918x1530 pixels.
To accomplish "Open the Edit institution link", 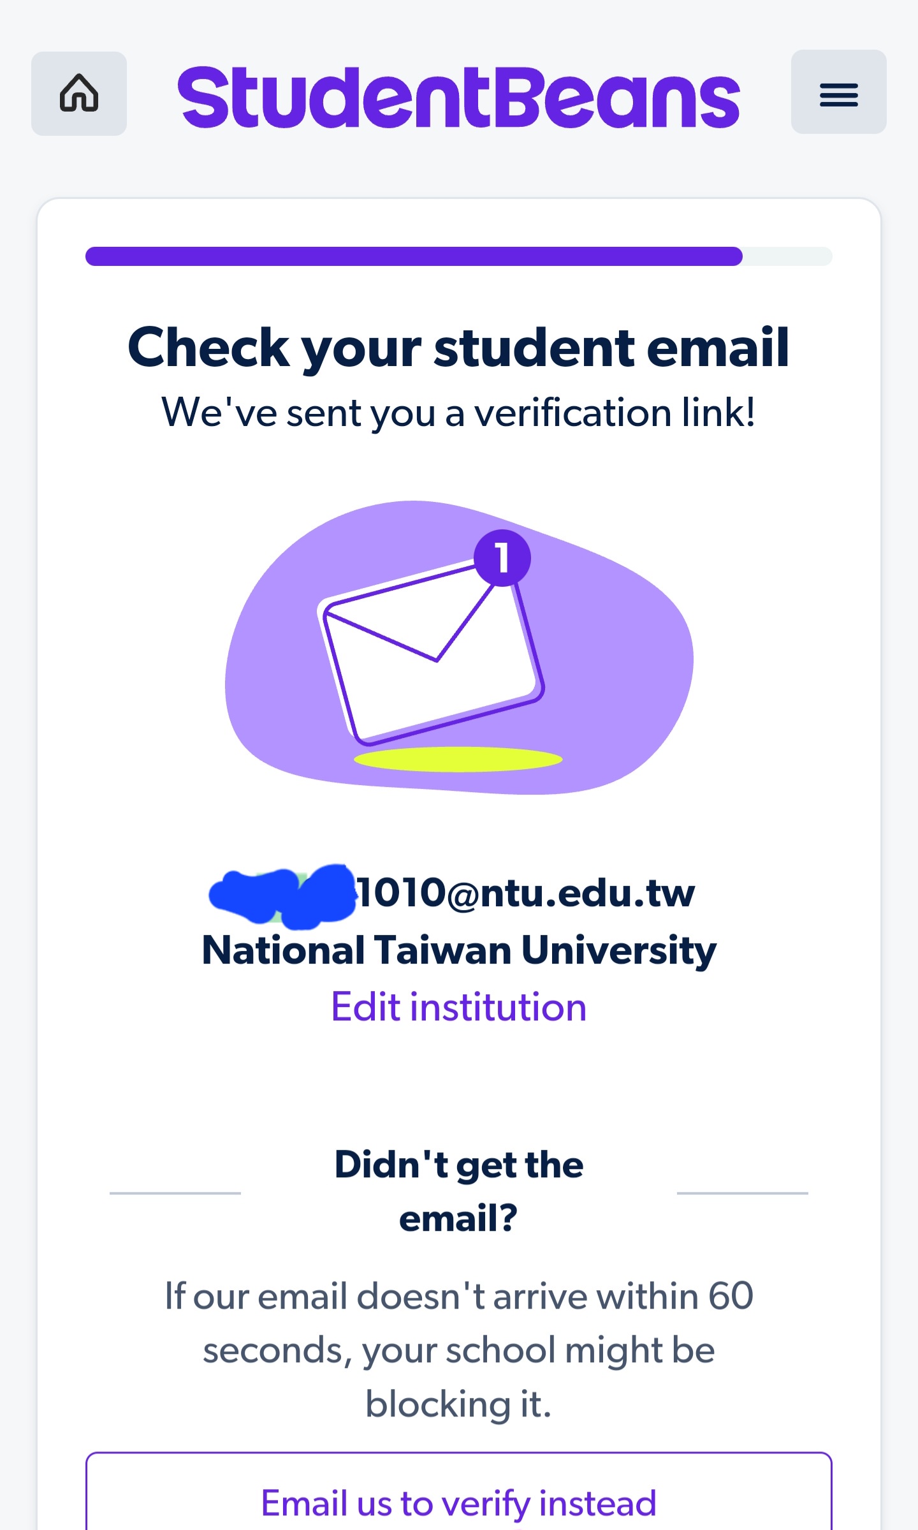I will pos(459,1008).
